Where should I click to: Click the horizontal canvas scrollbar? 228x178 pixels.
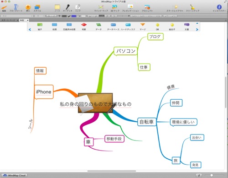coord(112,171)
